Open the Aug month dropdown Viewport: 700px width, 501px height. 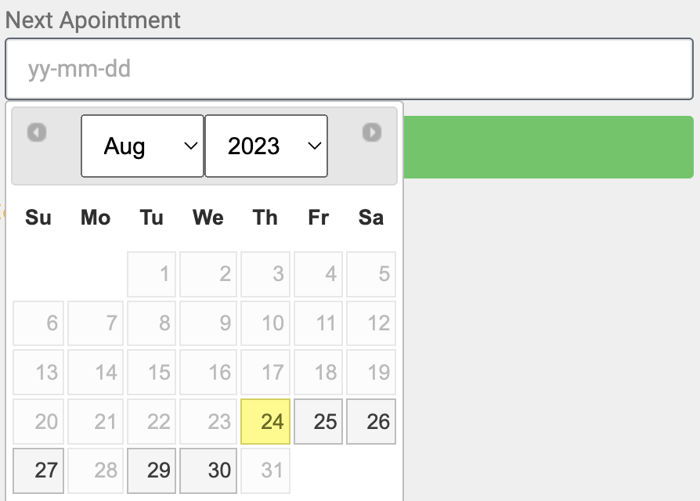pos(143,146)
